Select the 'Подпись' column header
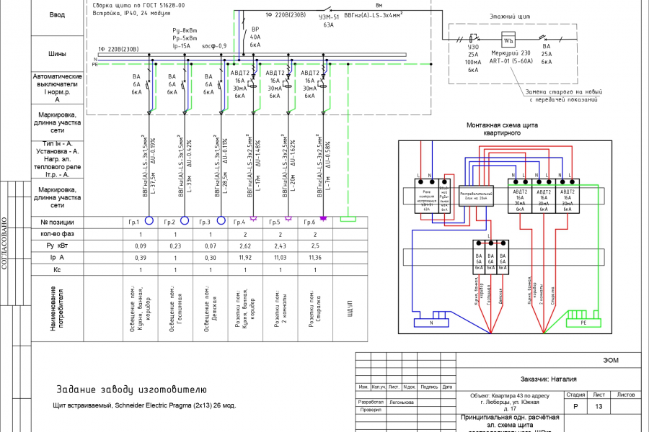 click(x=429, y=387)
